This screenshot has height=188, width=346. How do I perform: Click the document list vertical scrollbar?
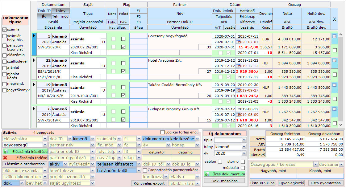coord(341,77)
